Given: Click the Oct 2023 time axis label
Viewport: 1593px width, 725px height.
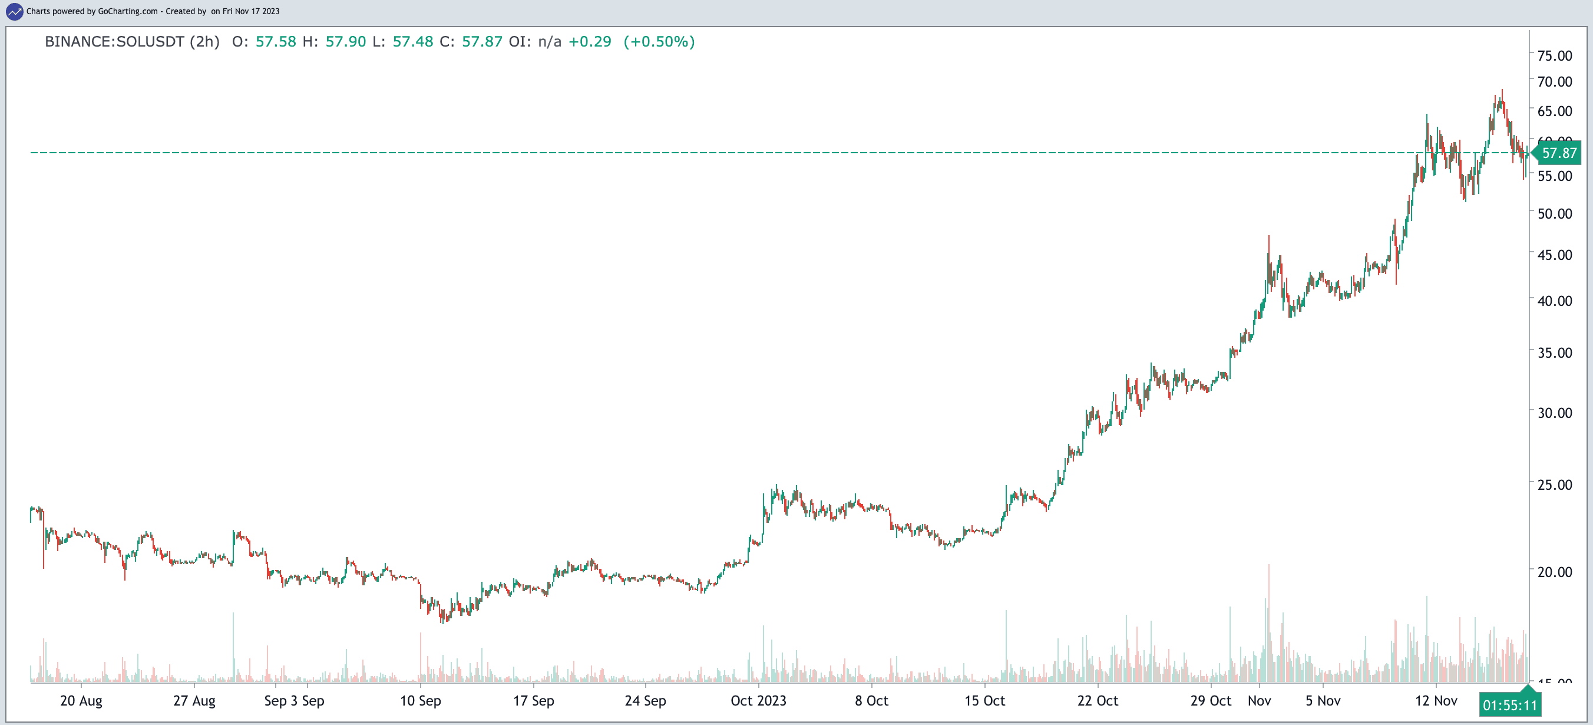Looking at the screenshot, I should click(758, 700).
